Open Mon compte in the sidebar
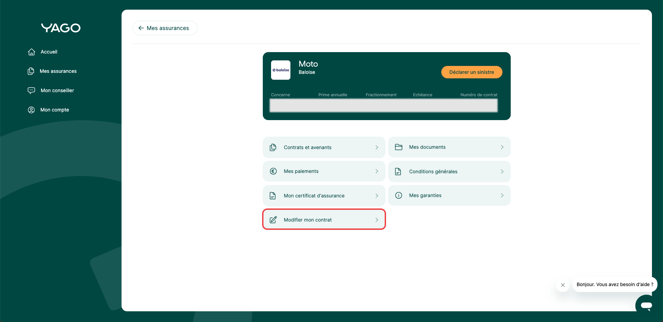This screenshot has height=322, width=663. pyautogui.click(x=55, y=110)
